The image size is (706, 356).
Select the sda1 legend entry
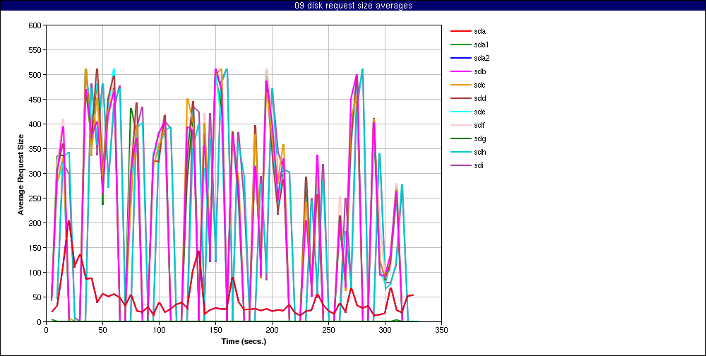point(470,44)
